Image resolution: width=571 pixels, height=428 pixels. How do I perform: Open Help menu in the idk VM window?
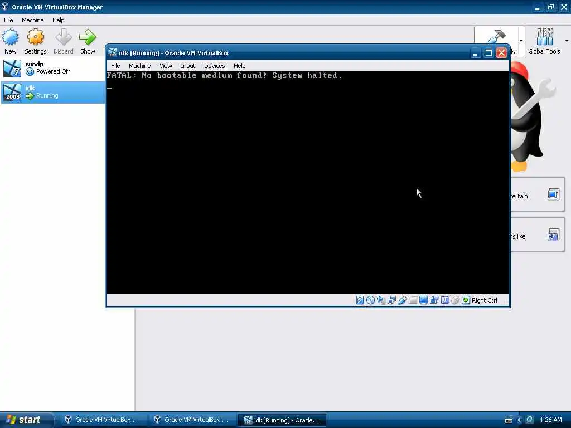[240, 66]
